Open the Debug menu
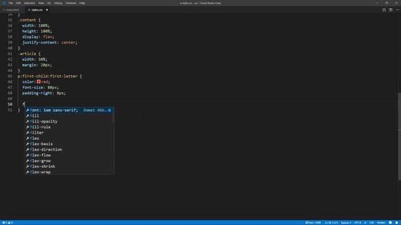Image resolution: width=401 pixels, height=225 pixels. coord(58,3)
